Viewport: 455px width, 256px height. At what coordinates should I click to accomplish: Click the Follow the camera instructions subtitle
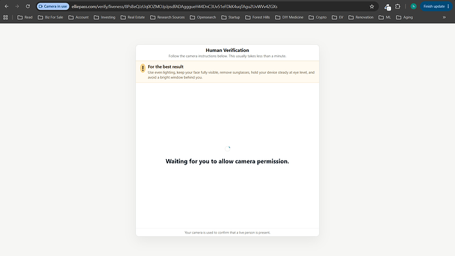tap(228, 56)
